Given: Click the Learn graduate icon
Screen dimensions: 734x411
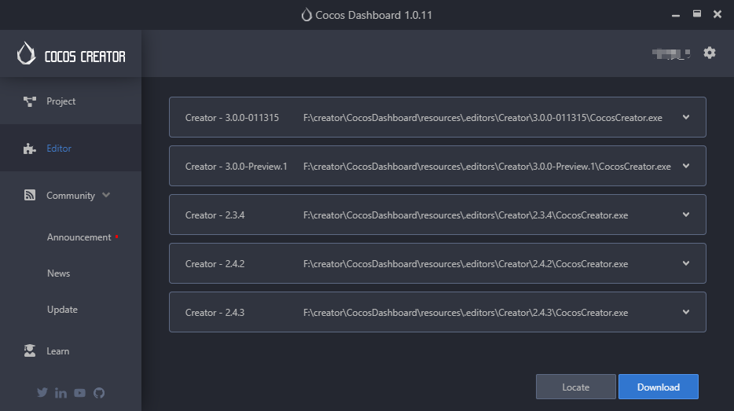Looking at the screenshot, I should (30, 351).
